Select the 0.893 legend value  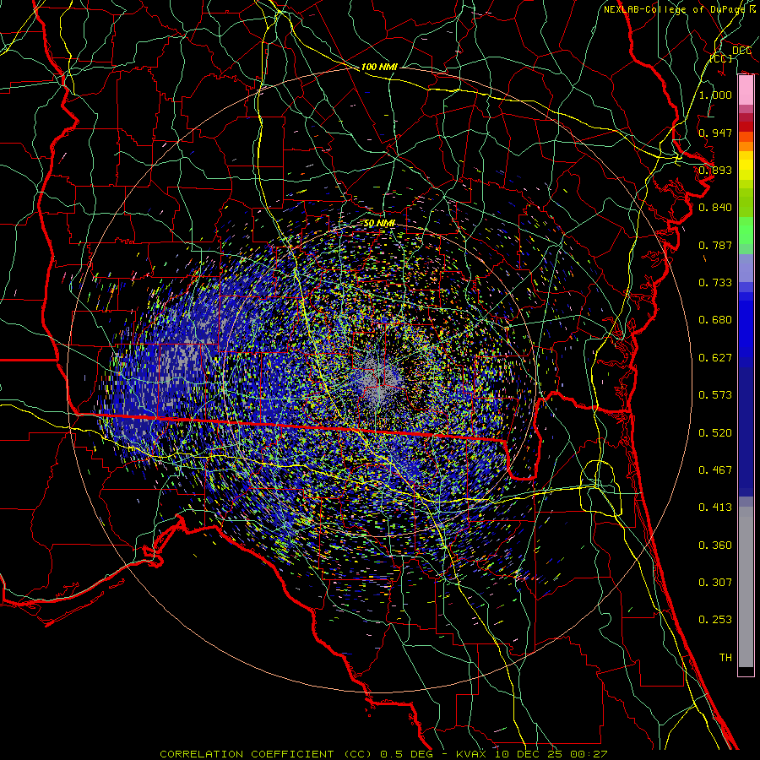point(715,170)
